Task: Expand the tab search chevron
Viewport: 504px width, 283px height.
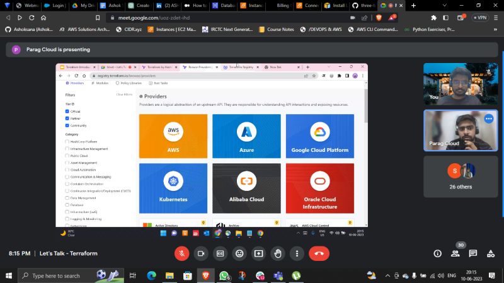Action: [x=445, y=6]
